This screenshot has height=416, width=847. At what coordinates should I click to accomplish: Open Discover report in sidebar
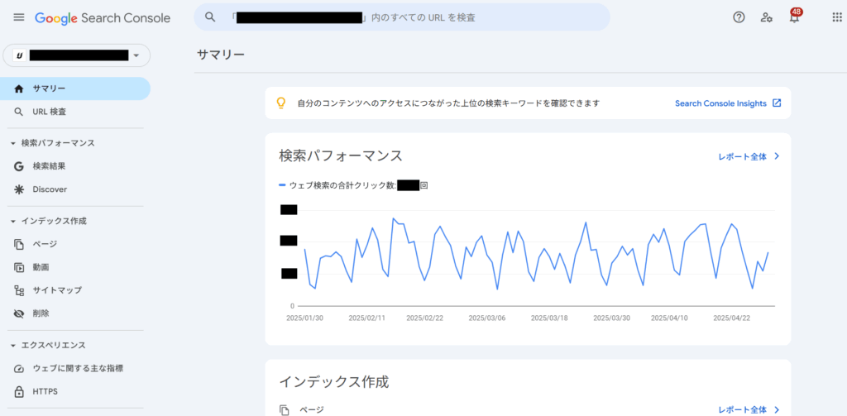pyautogui.click(x=75, y=189)
